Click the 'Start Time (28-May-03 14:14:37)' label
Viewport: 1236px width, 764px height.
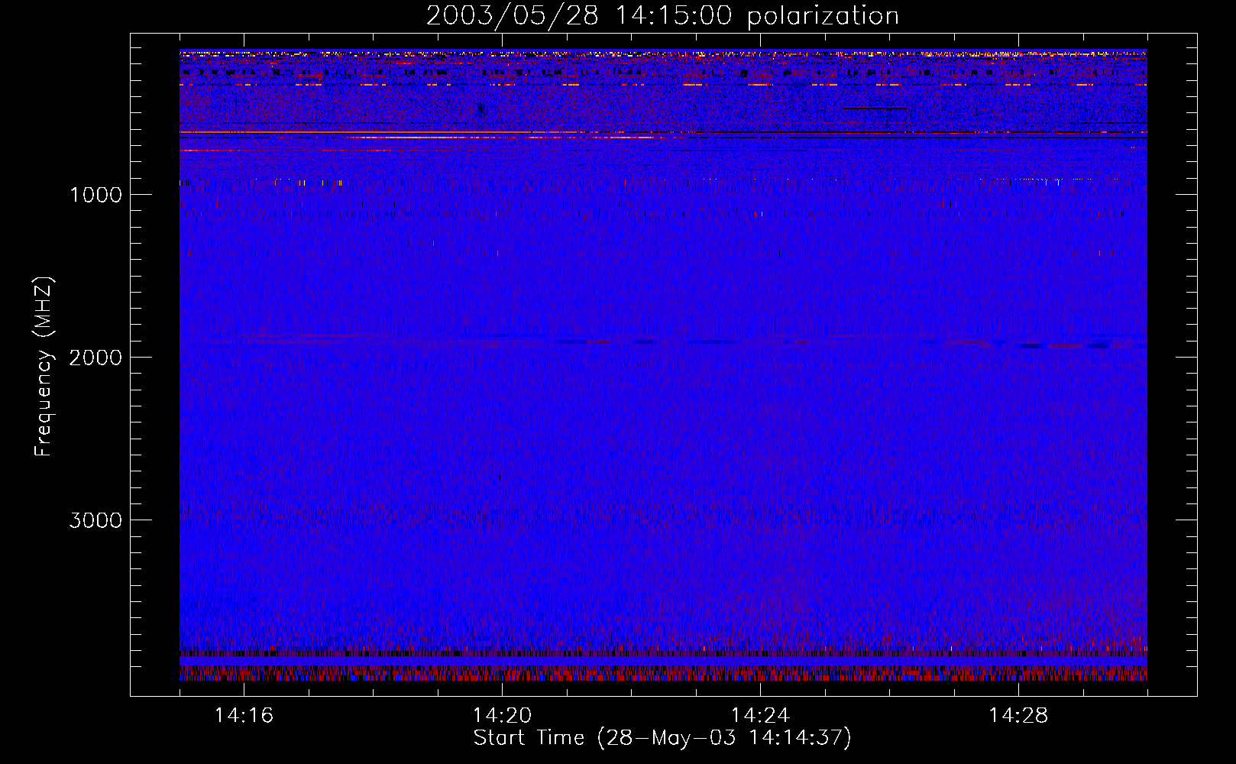pyautogui.click(x=662, y=738)
